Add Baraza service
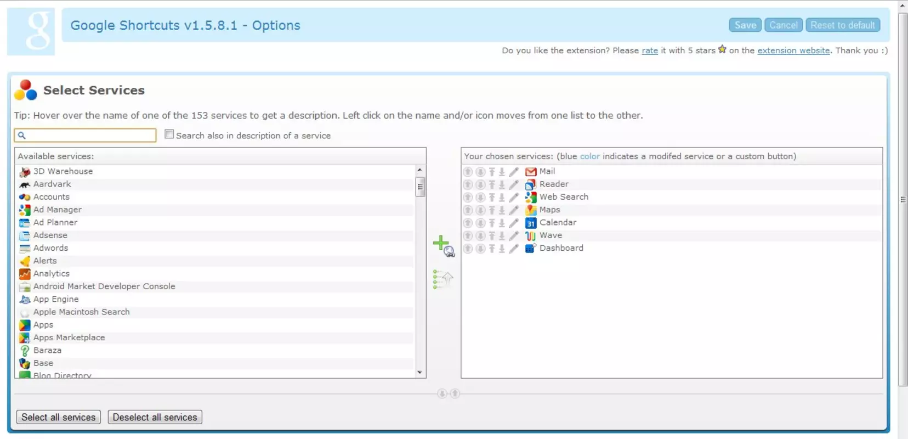908x439 pixels. click(x=47, y=350)
